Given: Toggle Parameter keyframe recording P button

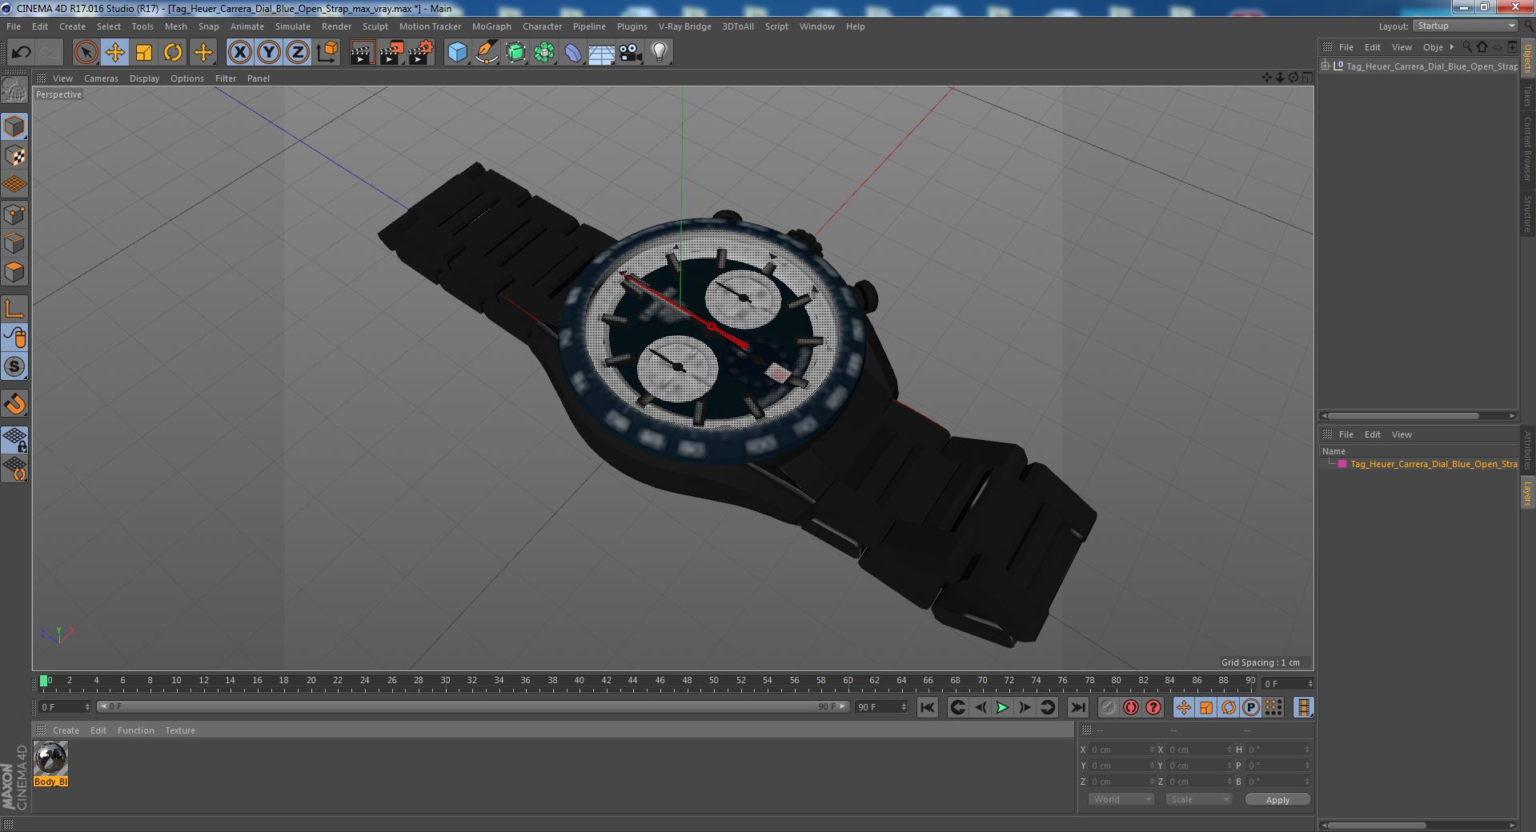Looking at the screenshot, I should tap(1250, 707).
